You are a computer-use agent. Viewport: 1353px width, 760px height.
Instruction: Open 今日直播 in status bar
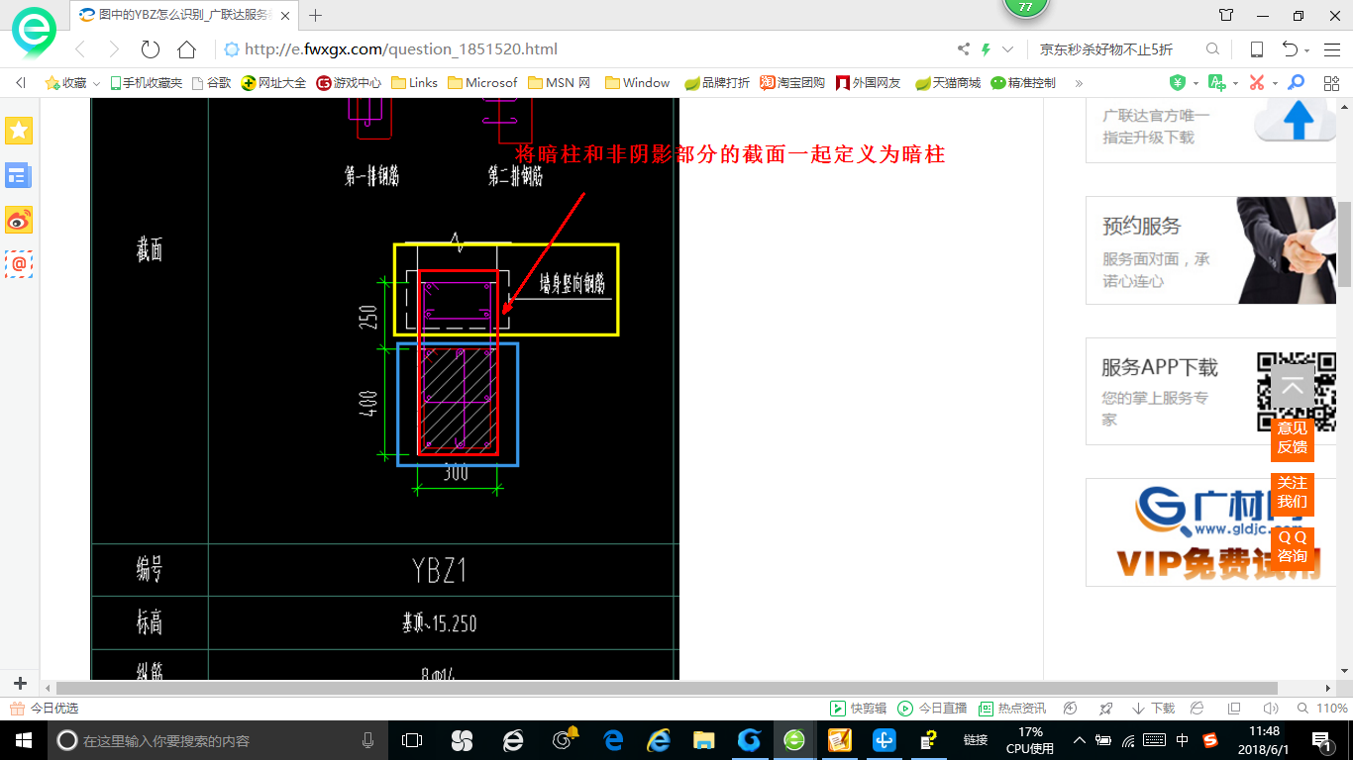932,709
